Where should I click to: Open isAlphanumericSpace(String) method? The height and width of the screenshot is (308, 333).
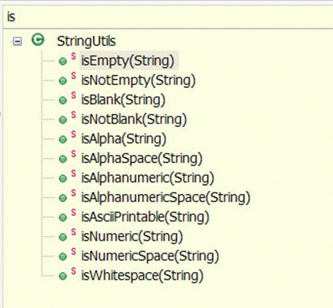click(166, 198)
